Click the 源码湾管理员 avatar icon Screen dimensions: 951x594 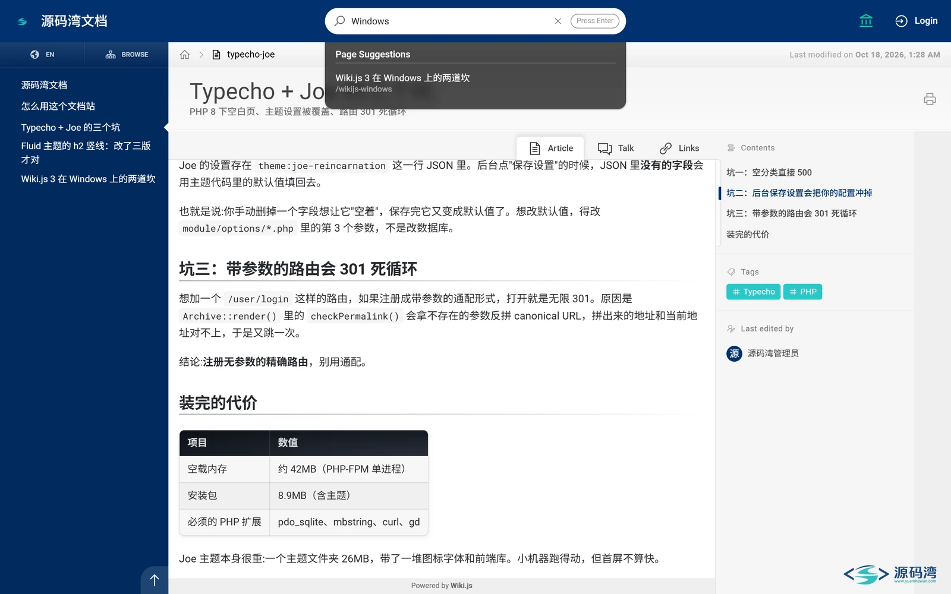pyautogui.click(x=734, y=353)
